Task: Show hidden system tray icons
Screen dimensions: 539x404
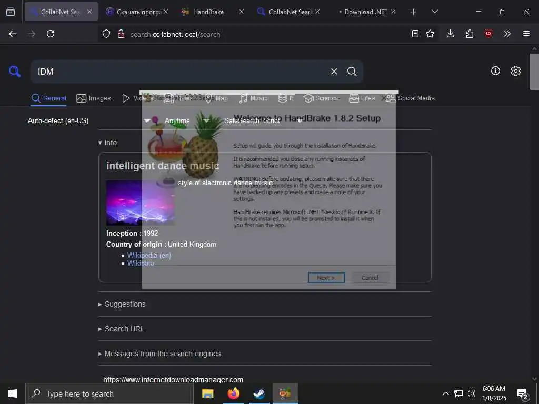Action: (445, 393)
